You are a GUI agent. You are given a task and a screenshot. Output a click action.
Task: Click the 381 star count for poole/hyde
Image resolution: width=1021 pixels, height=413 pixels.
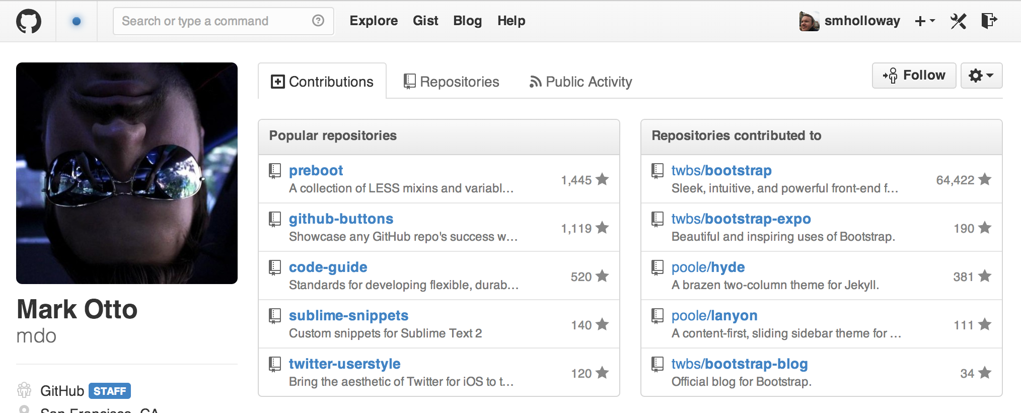pyautogui.click(x=972, y=277)
